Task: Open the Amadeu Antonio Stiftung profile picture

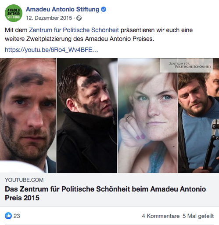Action: pos(14,13)
